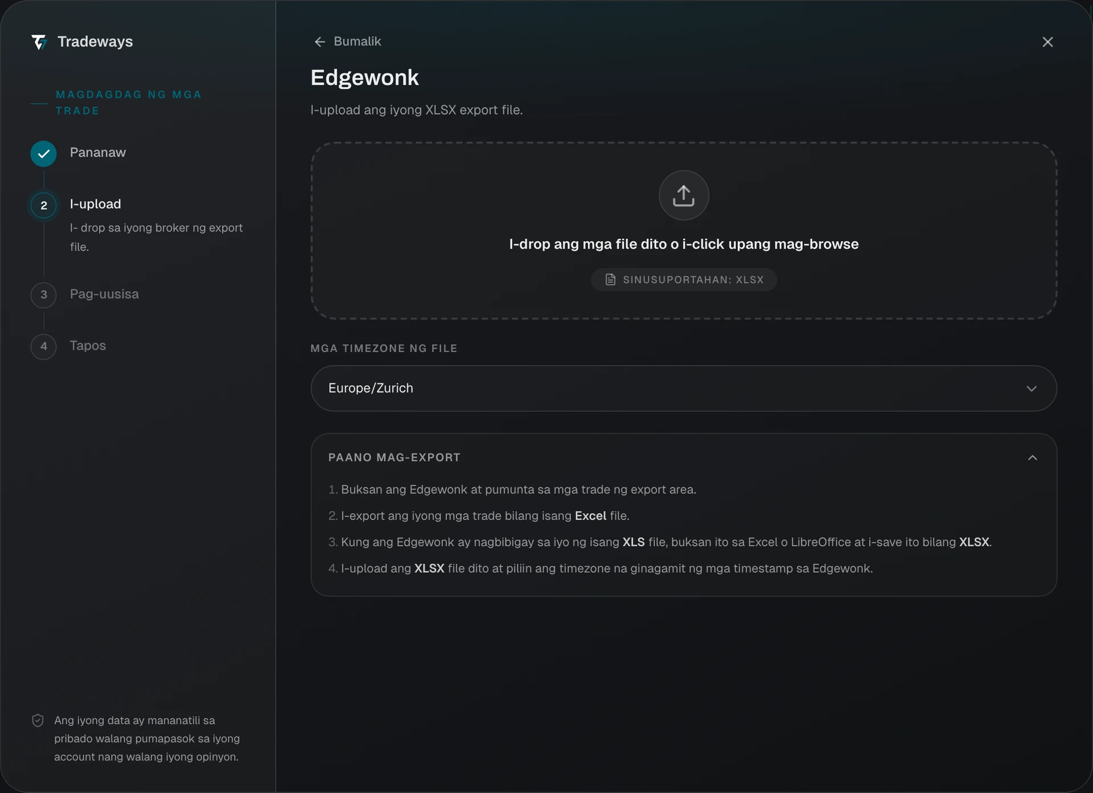The image size is (1093, 793).
Task: Click the document icon in XLSX badge
Action: 610,280
